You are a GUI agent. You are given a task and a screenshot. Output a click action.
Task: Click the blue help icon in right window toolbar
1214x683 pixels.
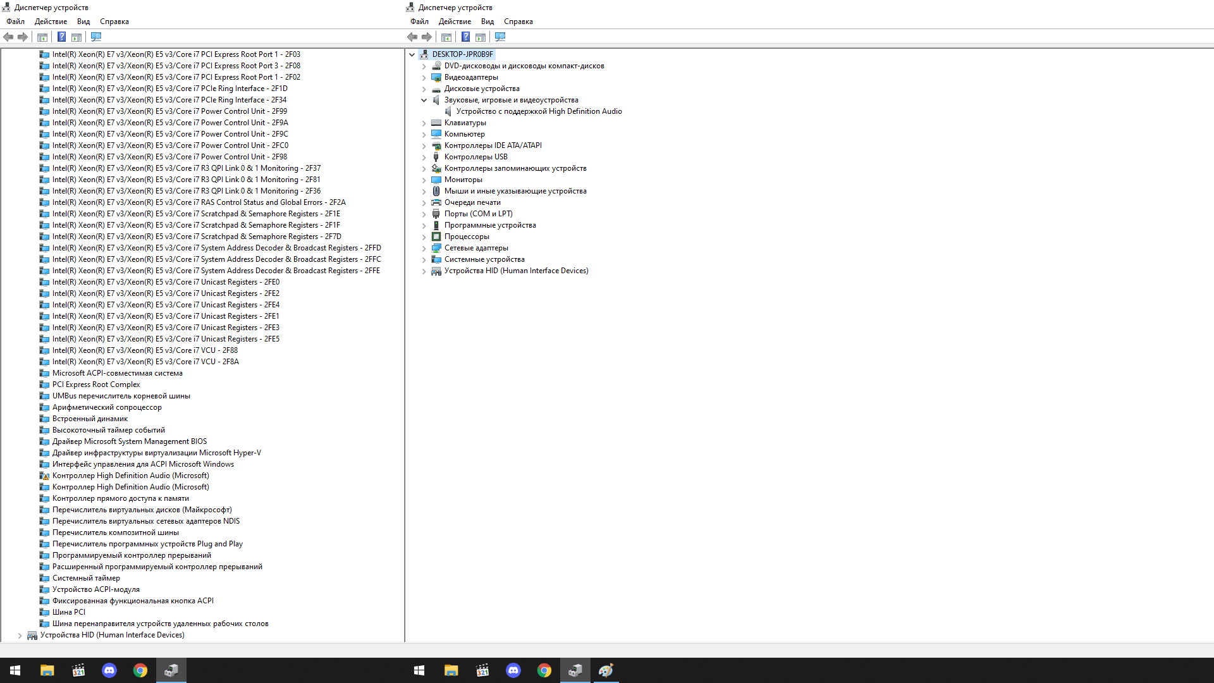pos(465,37)
